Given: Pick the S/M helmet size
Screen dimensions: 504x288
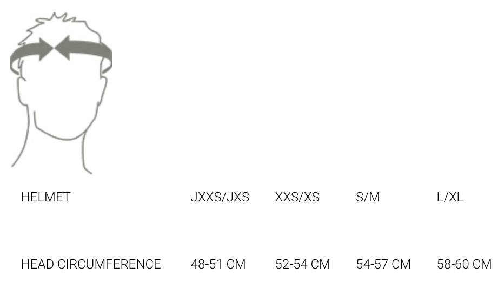Looking at the screenshot, I should 368,197.
